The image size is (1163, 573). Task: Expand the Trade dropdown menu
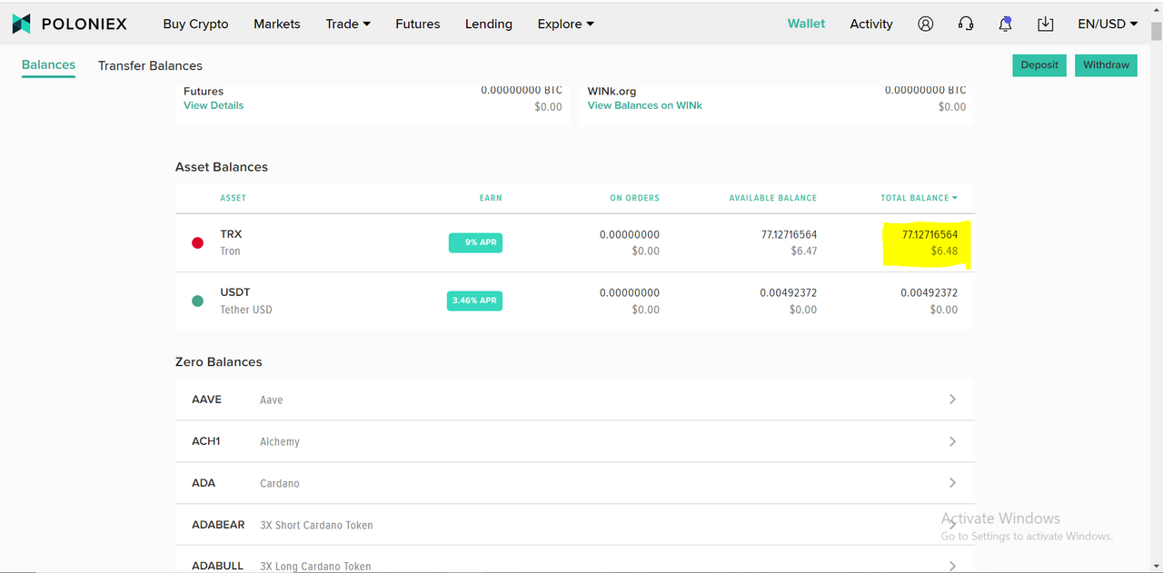(348, 24)
